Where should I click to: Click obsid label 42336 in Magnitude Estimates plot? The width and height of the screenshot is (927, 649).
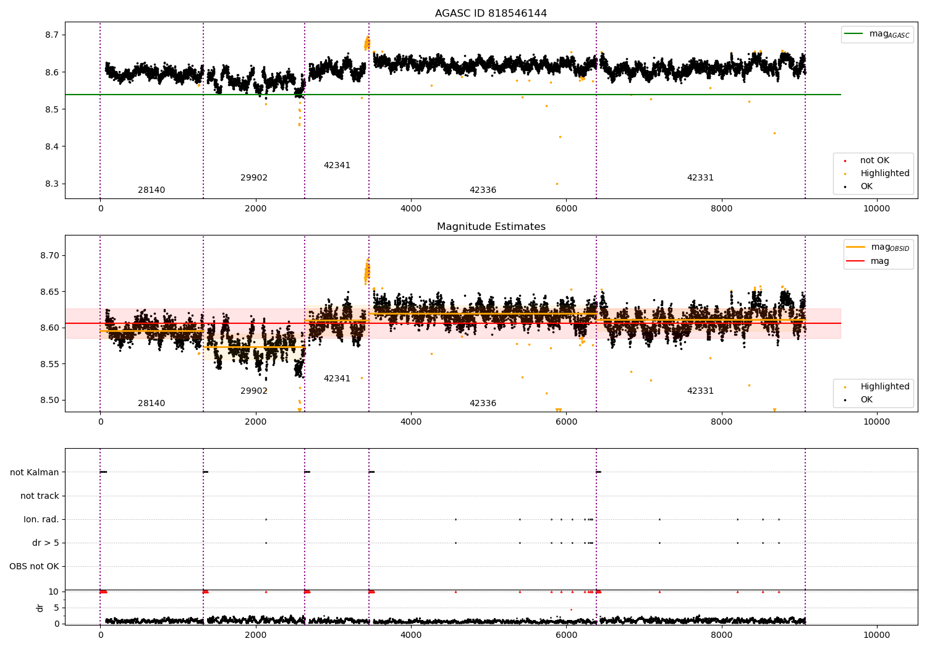click(483, 404)
